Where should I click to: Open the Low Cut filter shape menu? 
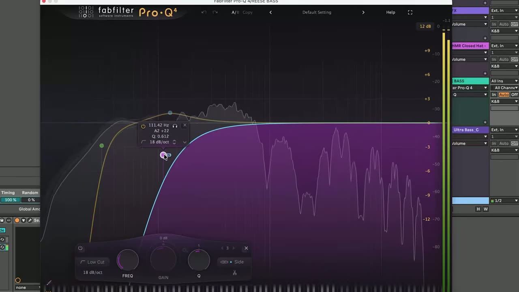[x=92, y=262]
